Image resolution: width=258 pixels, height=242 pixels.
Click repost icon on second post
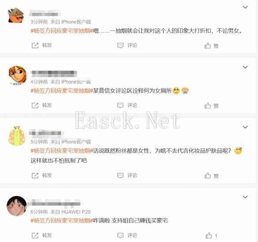coord(35,105)
